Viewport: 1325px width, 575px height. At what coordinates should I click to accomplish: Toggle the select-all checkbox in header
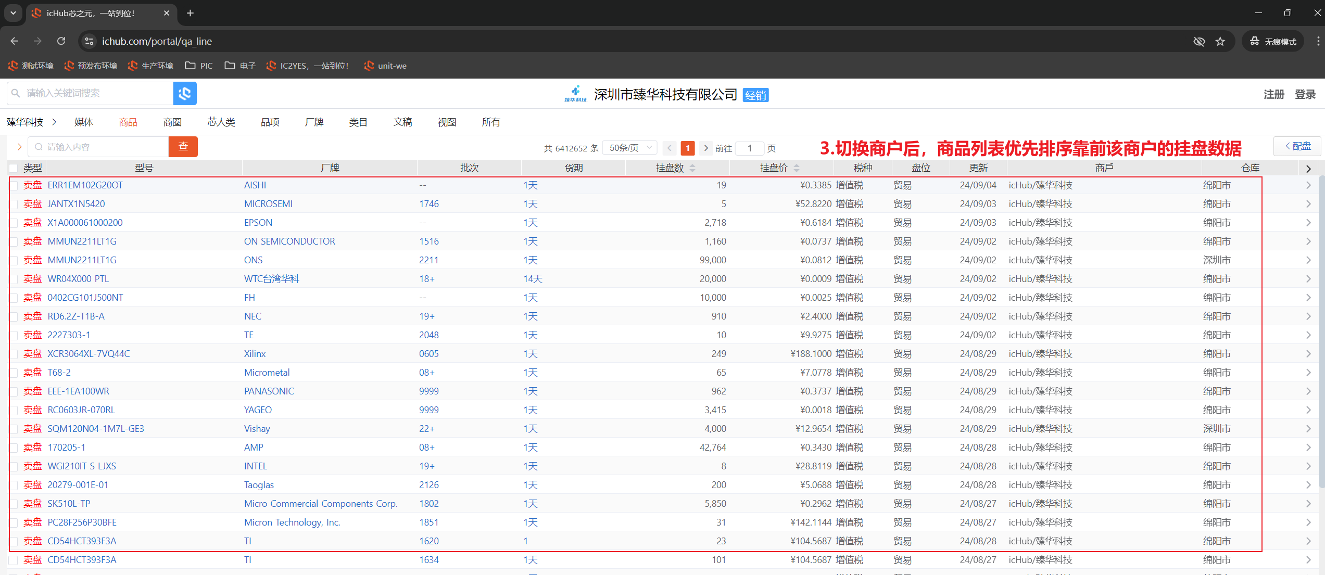point(14,168)
